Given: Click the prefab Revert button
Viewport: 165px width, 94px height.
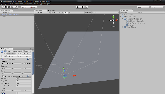Looking at the screenshot, I should 19,56.
